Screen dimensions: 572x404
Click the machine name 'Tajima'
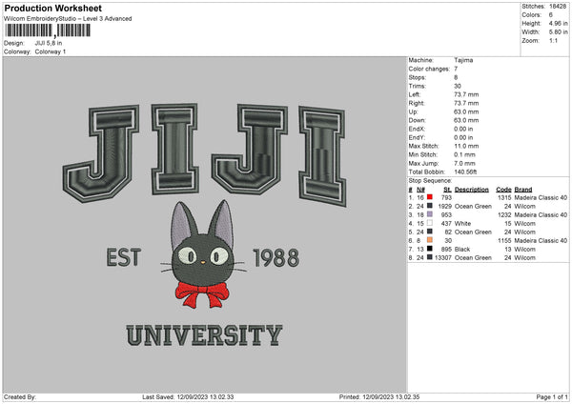463,60
